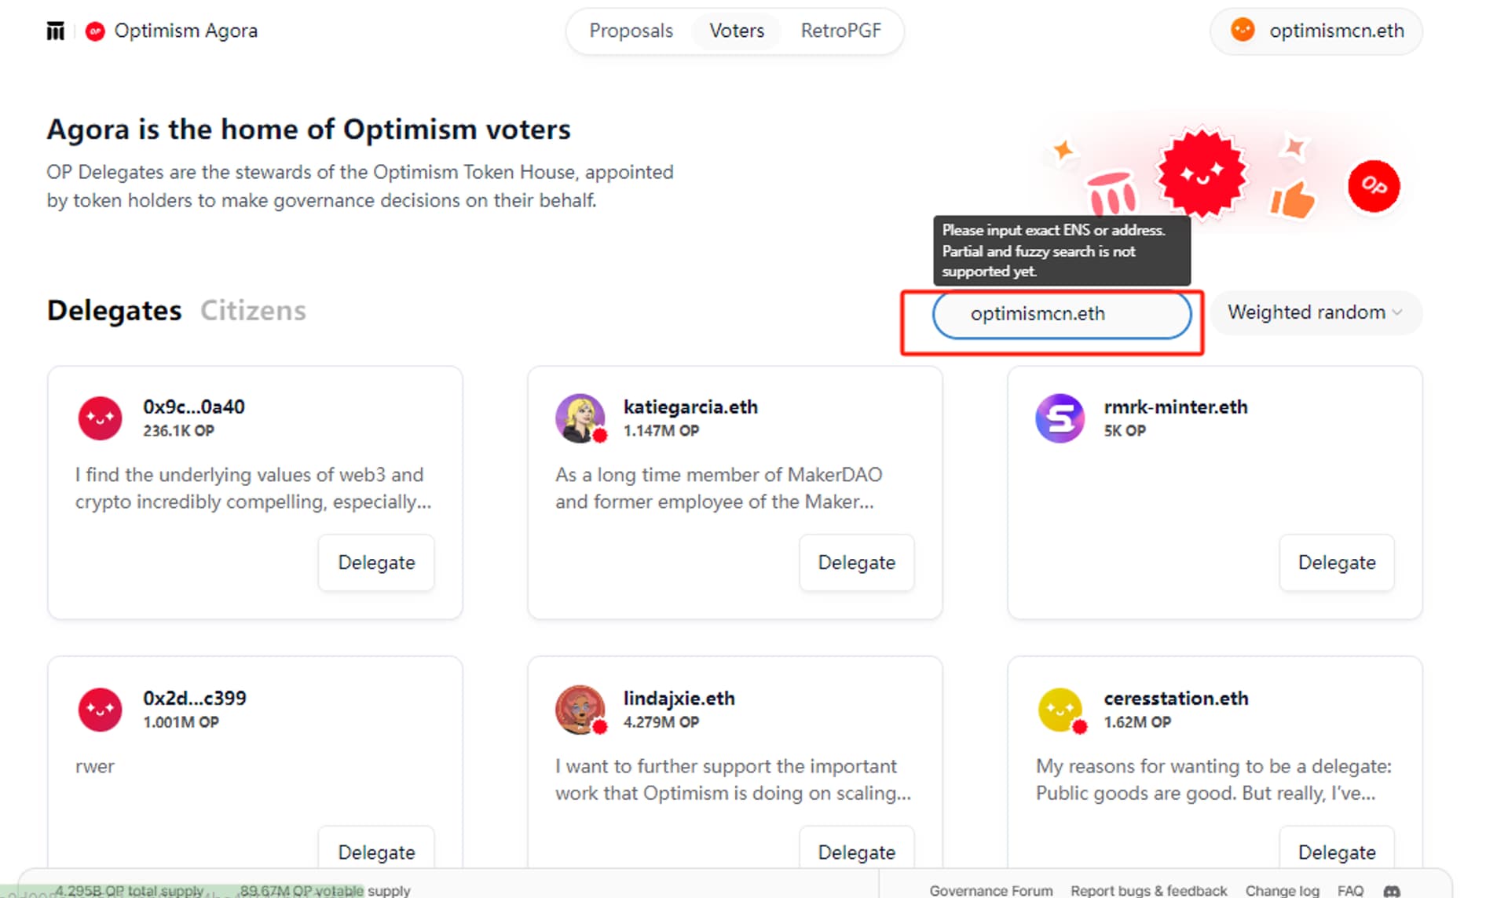Open katiegarcia.eth delegate name

click(690, 407)
